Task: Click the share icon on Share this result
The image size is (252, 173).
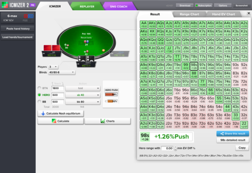Action: [222, 133]
